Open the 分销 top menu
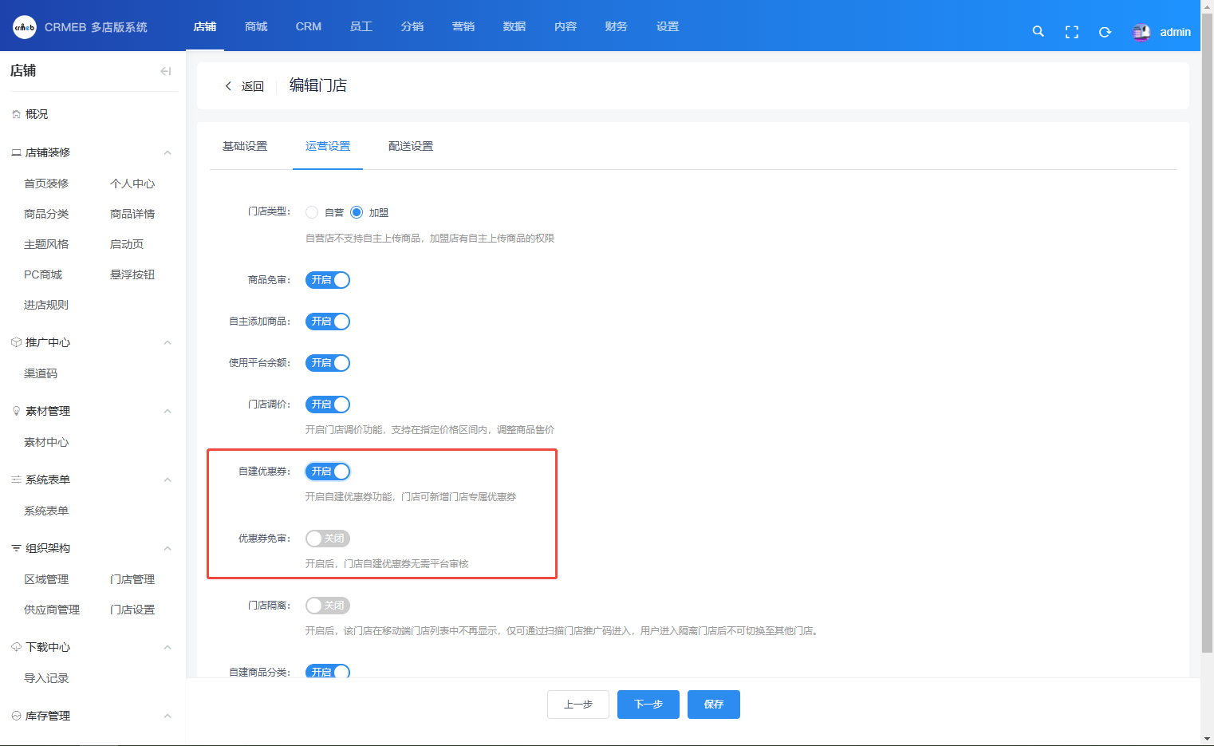 [x=412, y=26]
